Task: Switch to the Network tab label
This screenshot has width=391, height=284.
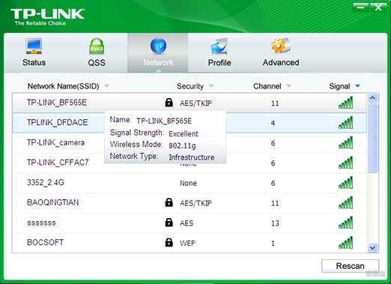Action: tap(158, 62)
